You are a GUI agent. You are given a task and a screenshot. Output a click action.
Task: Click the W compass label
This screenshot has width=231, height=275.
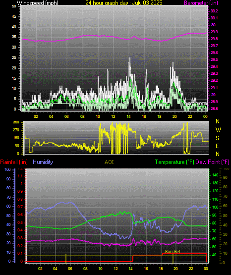pyautogui.click(x=218, y=130)
